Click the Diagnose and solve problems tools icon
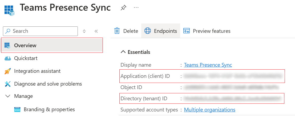This screenshot has height=116, width=295. click(x=8, y=84)
